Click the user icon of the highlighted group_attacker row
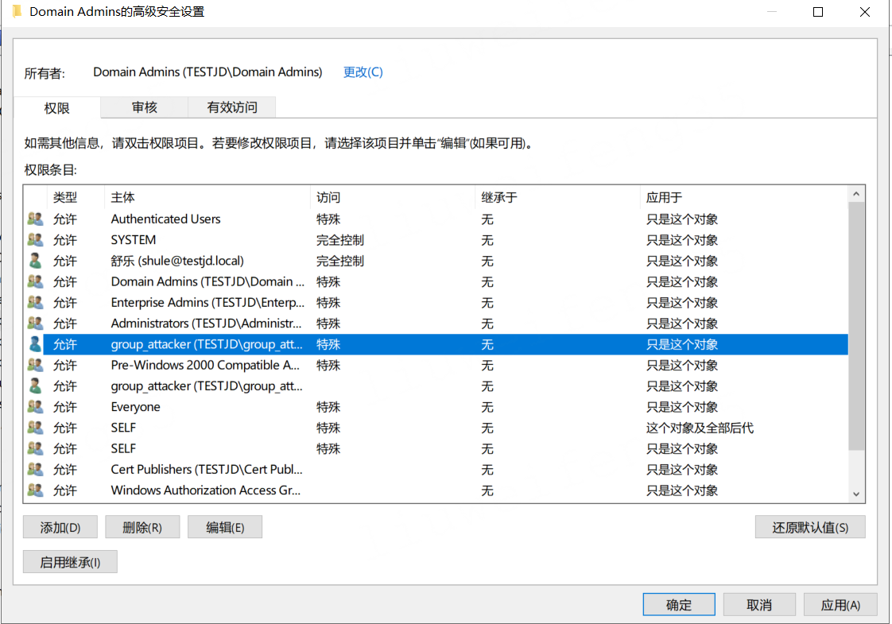Screen dimensions: 892x624 coord(35,344)
